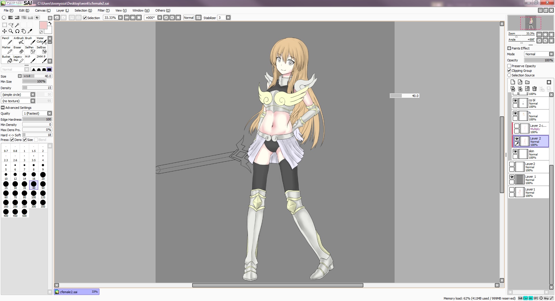Swap foreground and background colors
Image resolution: width=555 pixels, height=301 pixels.
coord(50,23)
